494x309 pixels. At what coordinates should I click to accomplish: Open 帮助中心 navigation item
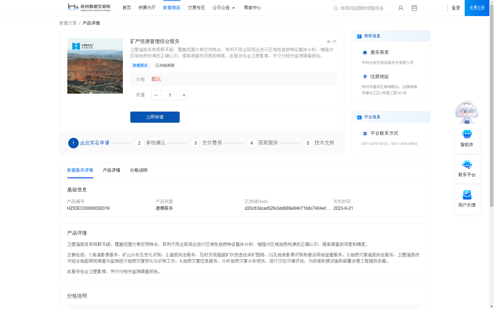[x=253, y=8]
